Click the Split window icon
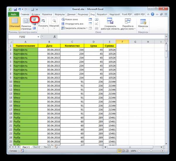 [90, 19]
